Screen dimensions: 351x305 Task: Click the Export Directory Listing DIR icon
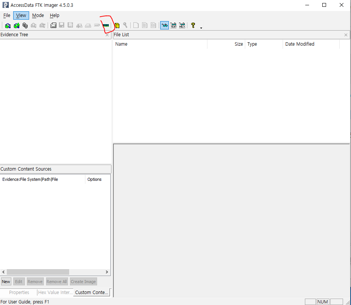pos(153,25)
